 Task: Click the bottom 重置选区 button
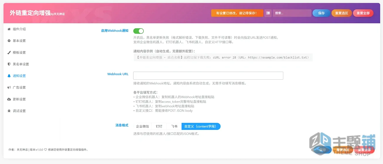[343, 150]
